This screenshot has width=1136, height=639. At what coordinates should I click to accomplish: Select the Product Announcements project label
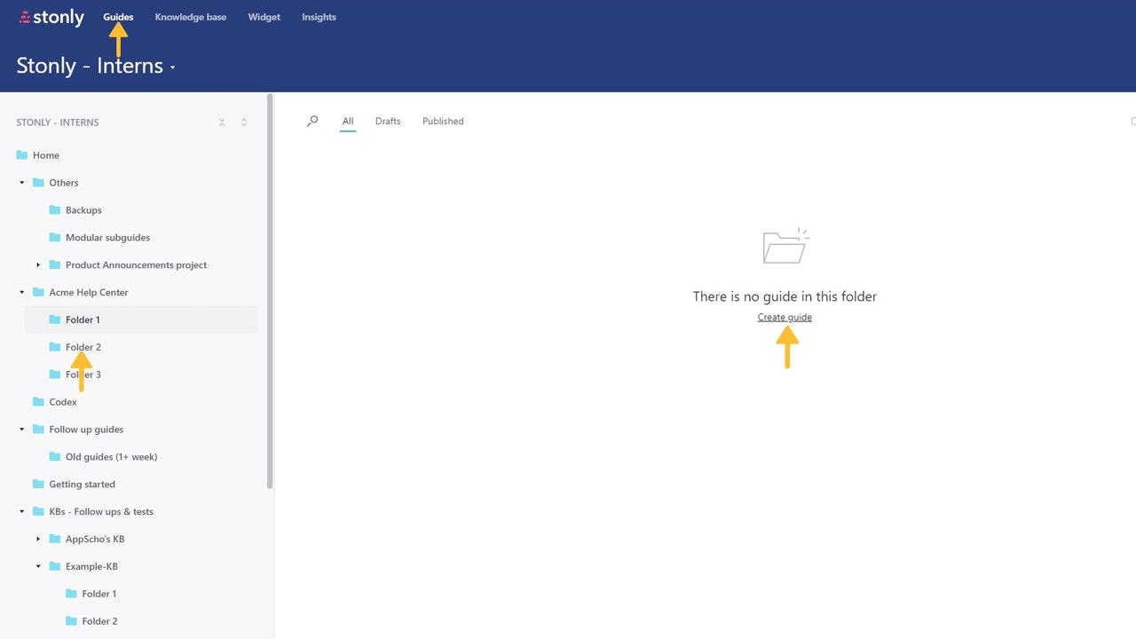(x=136, y=265)
